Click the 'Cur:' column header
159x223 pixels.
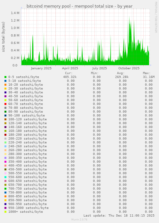coord(69,73)
